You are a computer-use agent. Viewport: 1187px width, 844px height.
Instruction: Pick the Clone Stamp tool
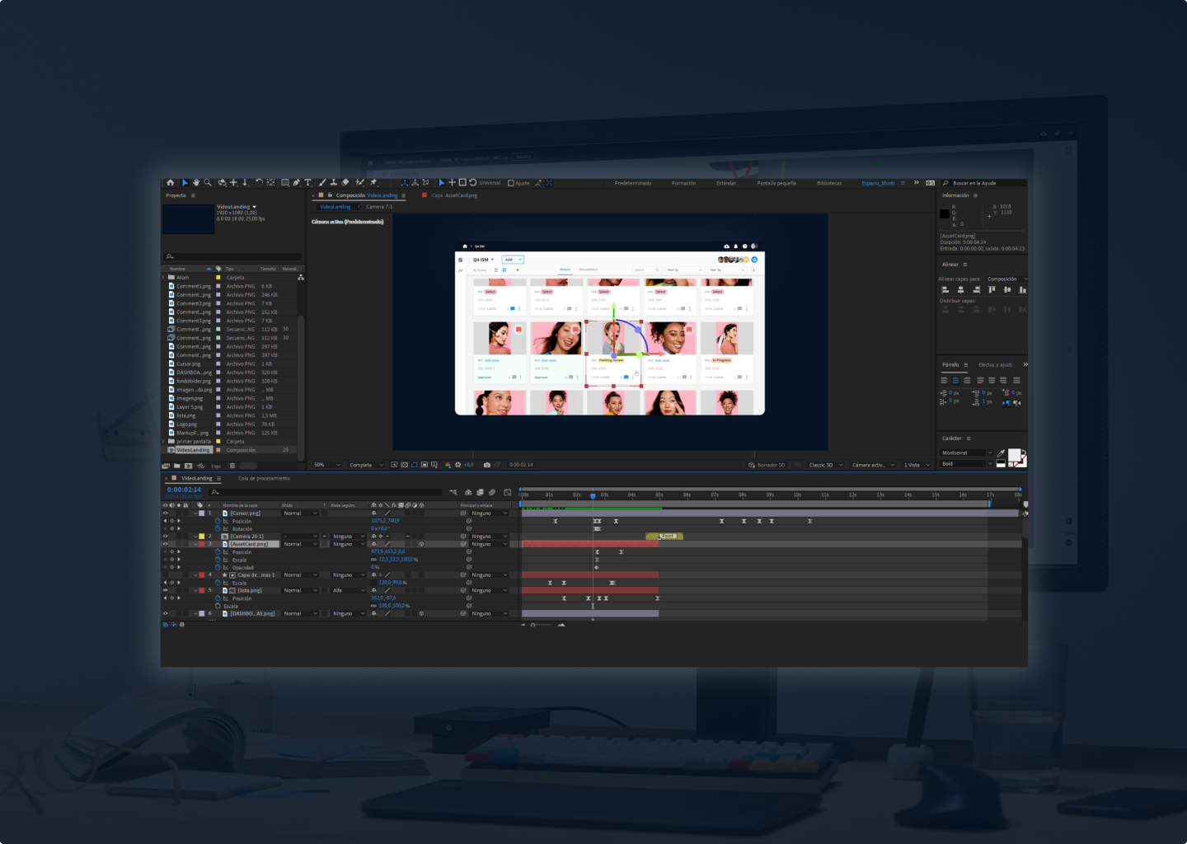[x=334, y=183]
